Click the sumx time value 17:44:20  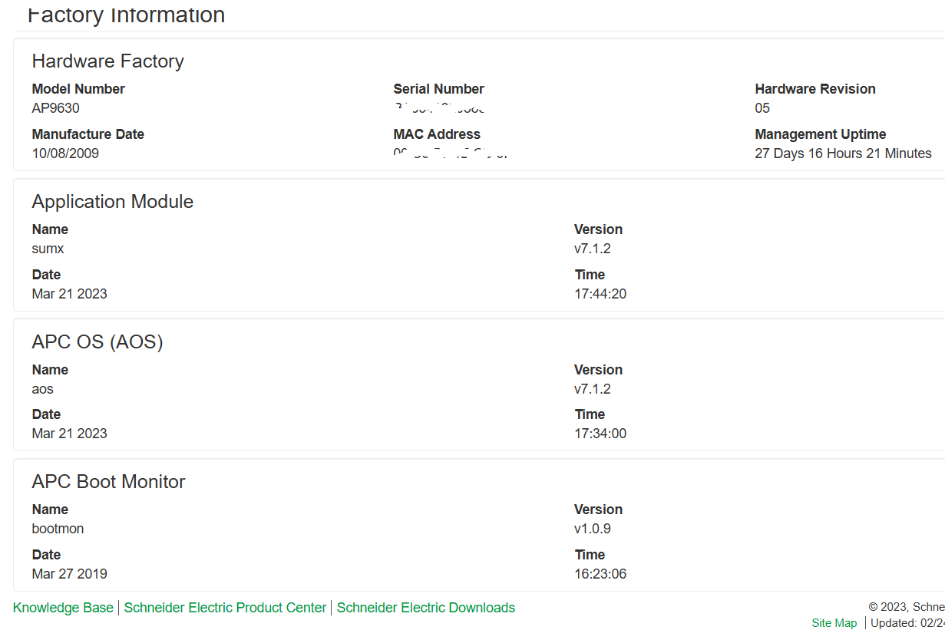tap(600, 294)
